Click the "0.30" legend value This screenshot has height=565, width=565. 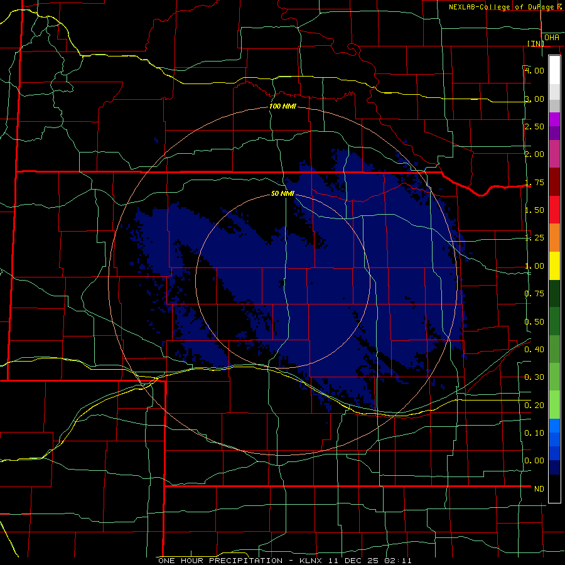click(534, 377)
